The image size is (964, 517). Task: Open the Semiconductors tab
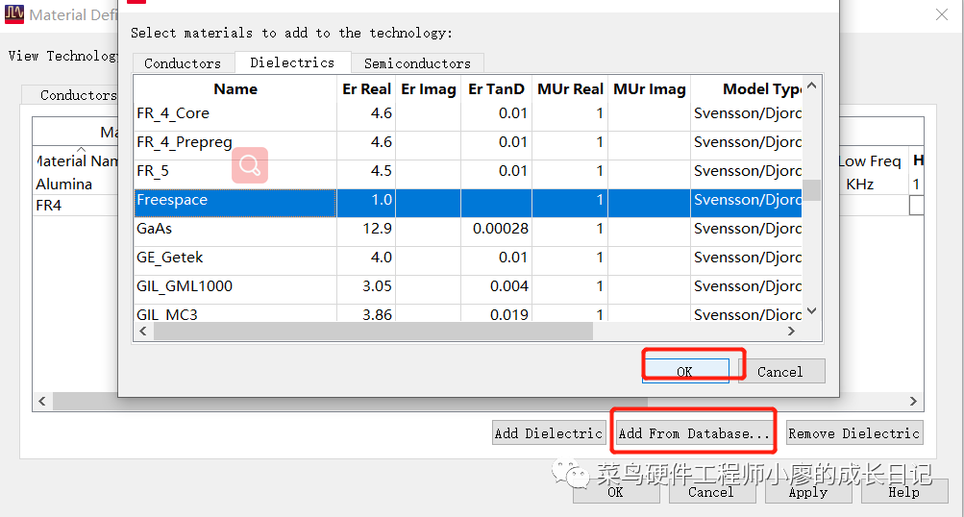417,63
